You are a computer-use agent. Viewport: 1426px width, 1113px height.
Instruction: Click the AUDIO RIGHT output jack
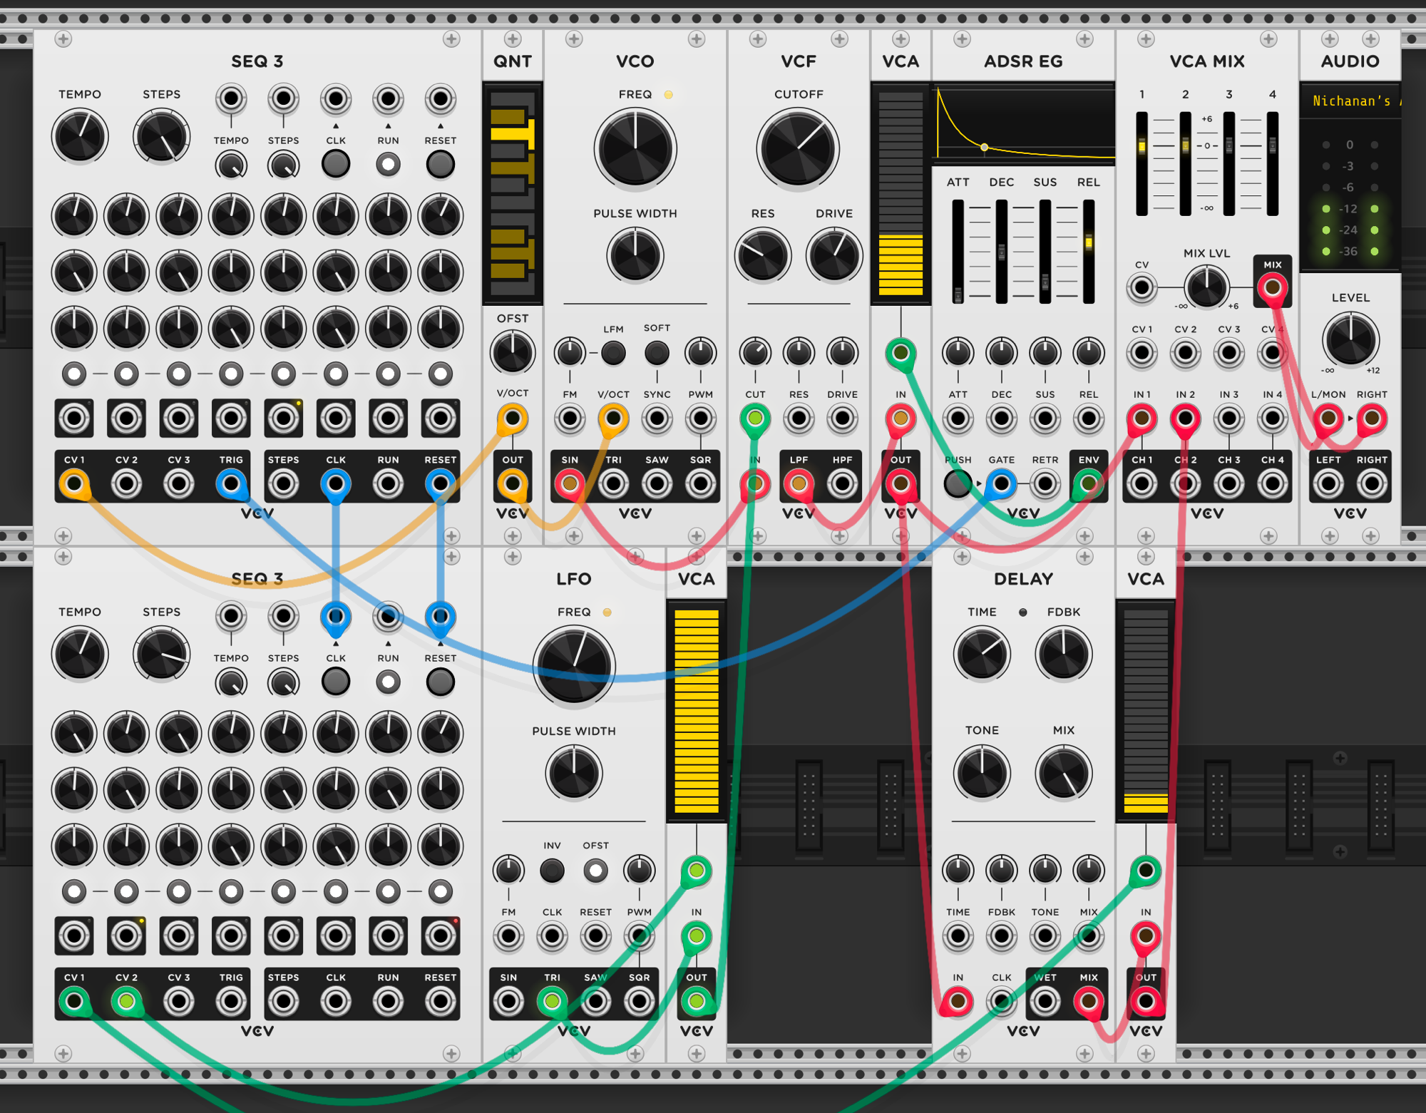pos(1371,483)
